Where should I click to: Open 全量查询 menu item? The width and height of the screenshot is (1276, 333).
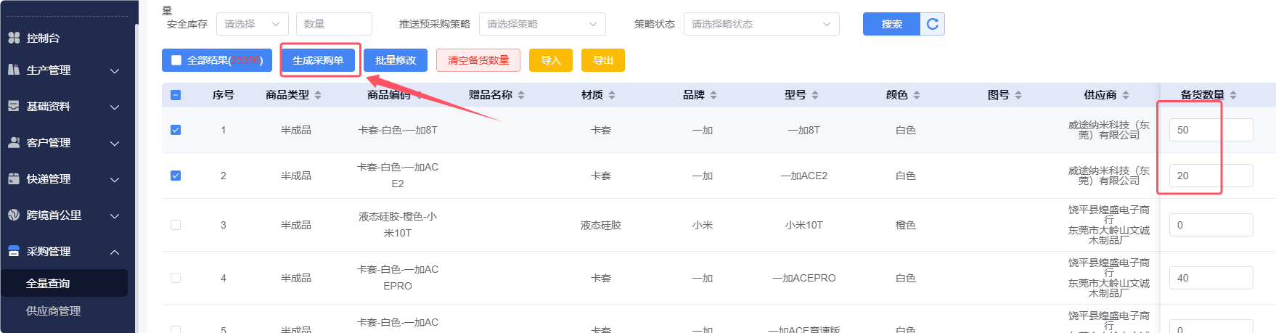[x=48, y=283]
